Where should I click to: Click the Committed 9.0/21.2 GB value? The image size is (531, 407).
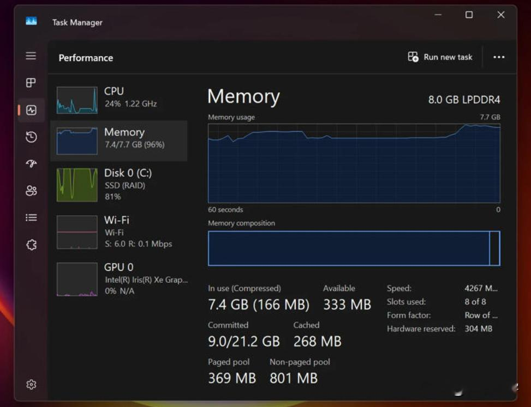(244, 342)
